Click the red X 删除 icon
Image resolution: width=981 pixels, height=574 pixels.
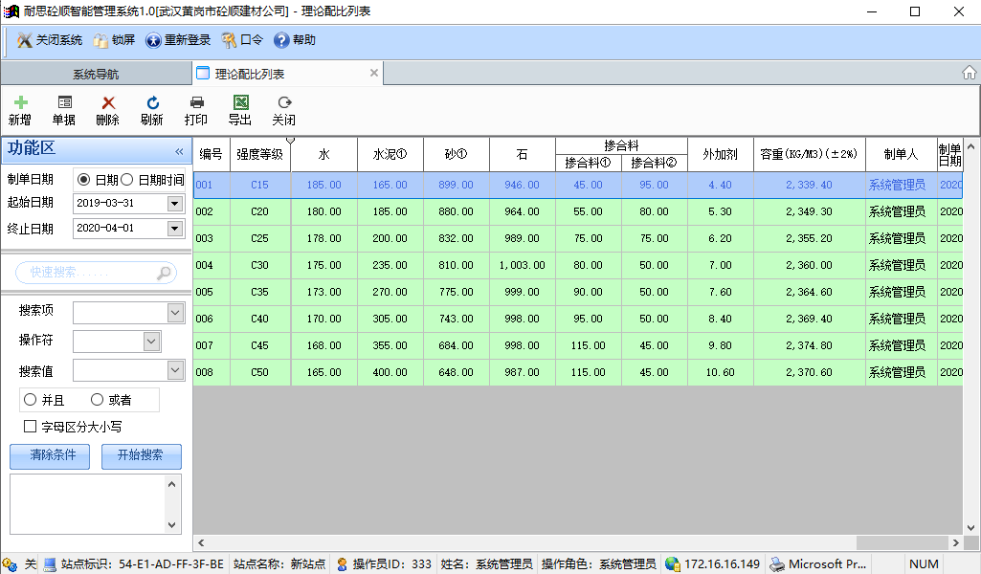tap(108, 102)
